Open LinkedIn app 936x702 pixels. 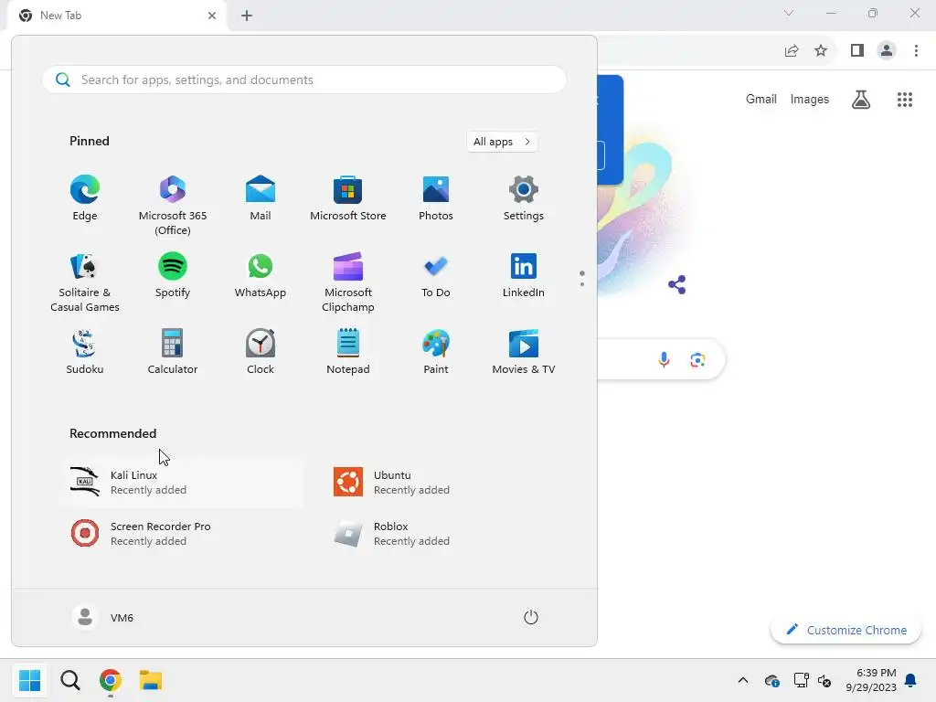click(x=524, y=275)
